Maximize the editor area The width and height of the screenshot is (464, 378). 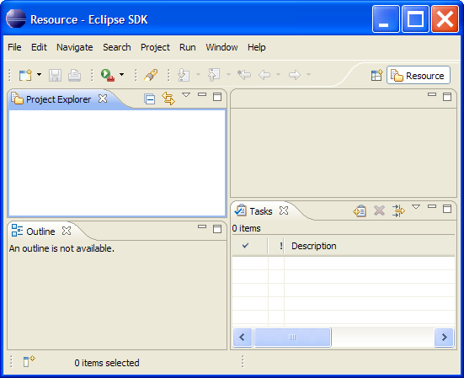point(447,97)
